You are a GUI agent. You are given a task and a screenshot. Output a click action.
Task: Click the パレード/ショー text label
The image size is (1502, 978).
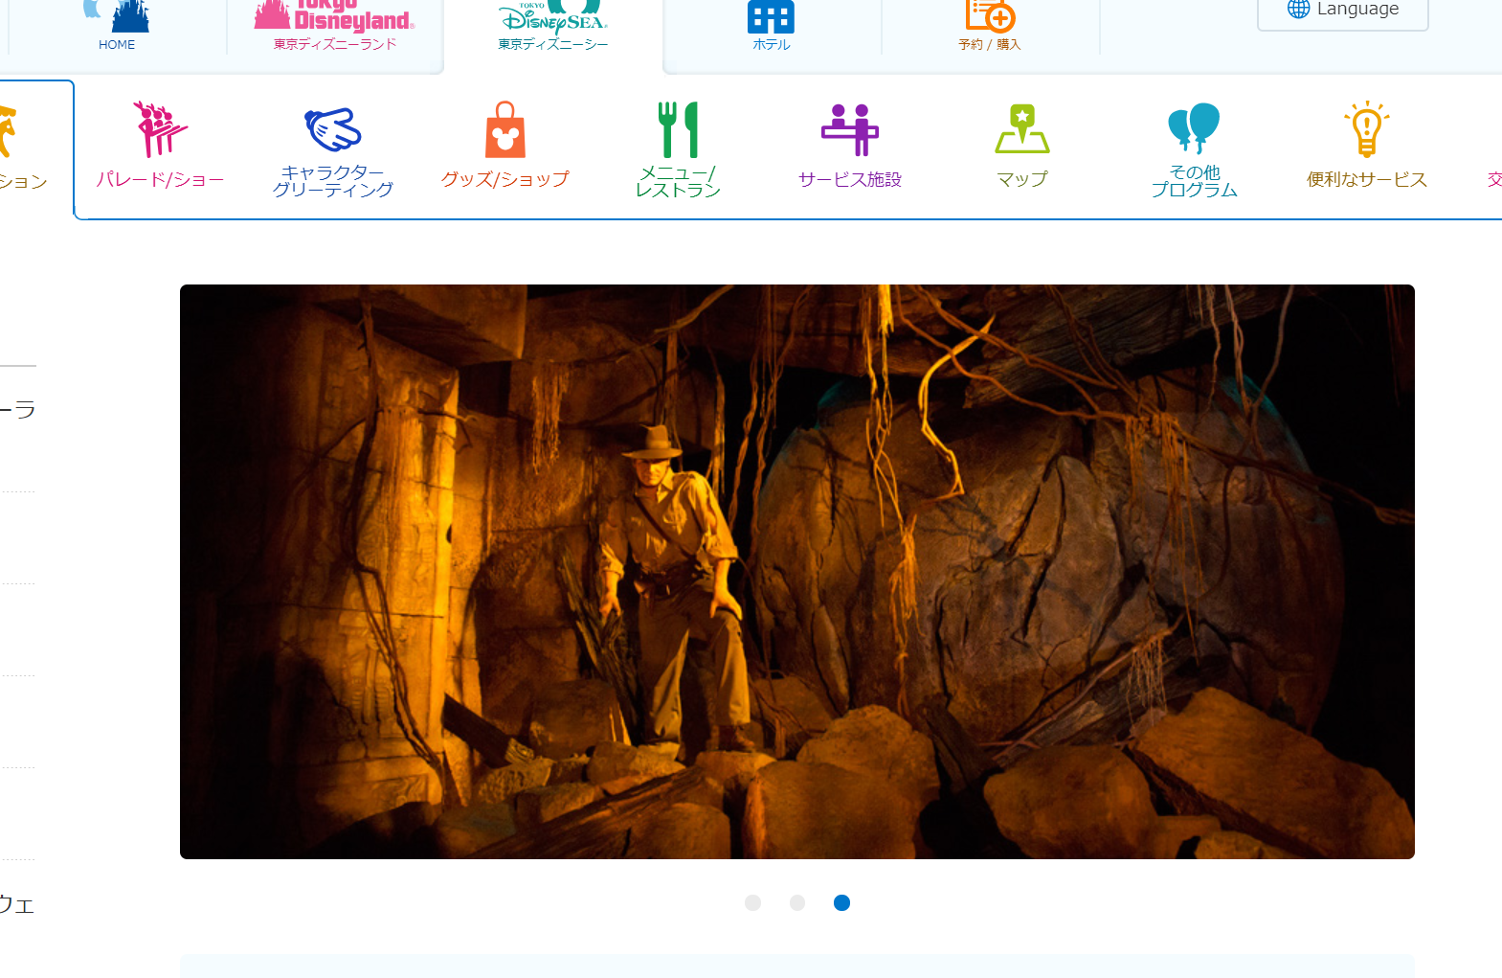pyautogui.click(x=160, y=180)
